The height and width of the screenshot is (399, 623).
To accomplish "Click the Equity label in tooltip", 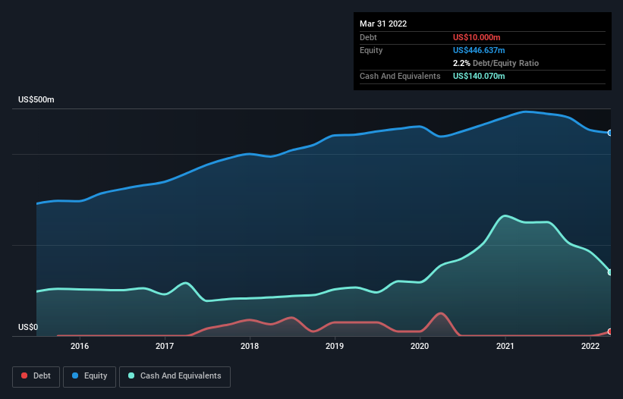I will [x=371, y=50].
